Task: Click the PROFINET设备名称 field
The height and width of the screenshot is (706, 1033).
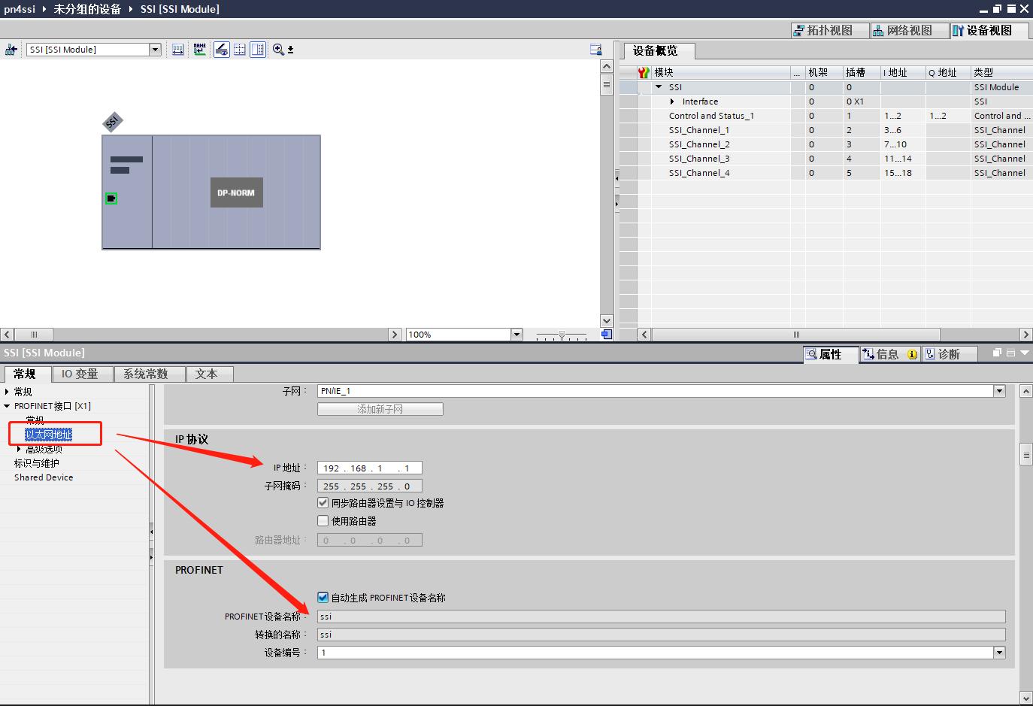Action: click(662, 617)
